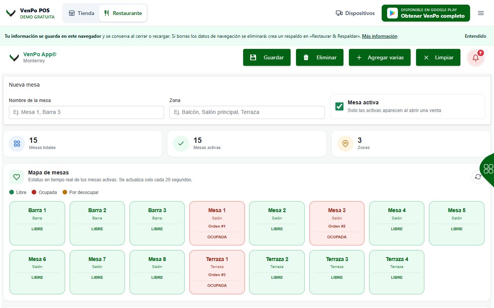
Task: Click the refresh icon in Mapa de mesas
Action: tap(478, 177)
